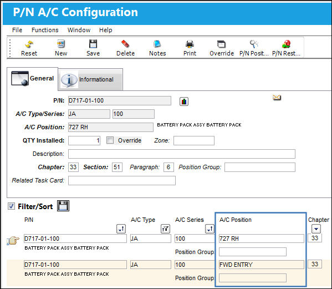Toggle the A/C Type column filter

pyautogui.click(x=165, y=229)
